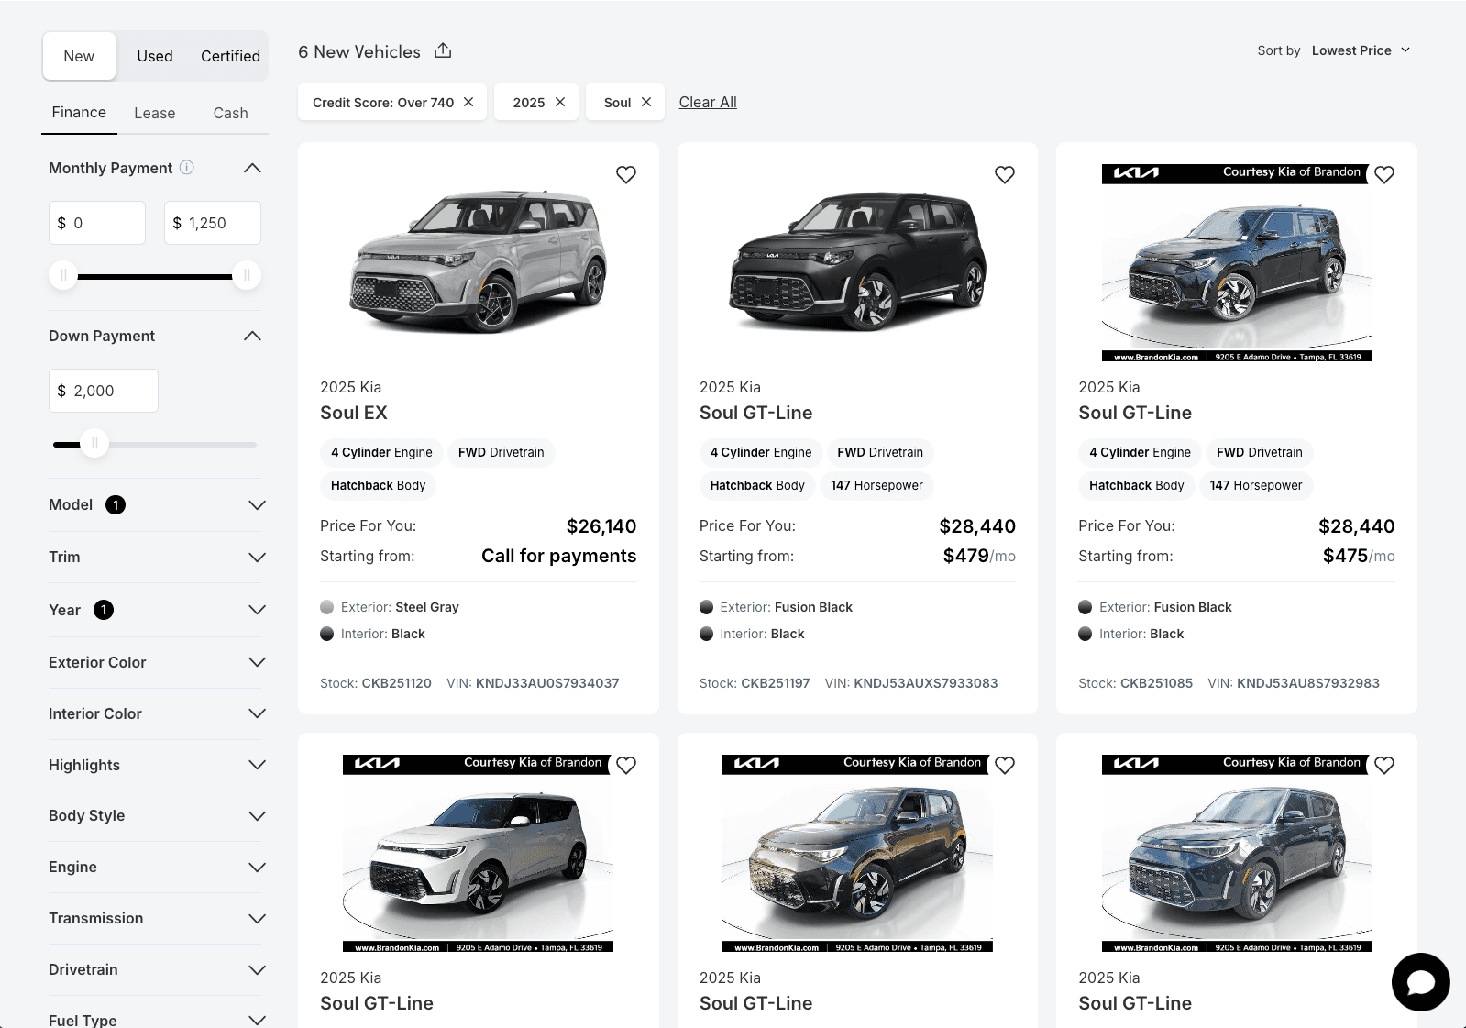Screen dimensions: 1466x1028
Task: Click the silver Soul EX car image
Action: click(x=479, y=260)
